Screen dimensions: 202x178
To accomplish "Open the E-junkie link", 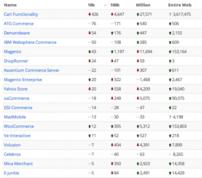I will [11, 173].
